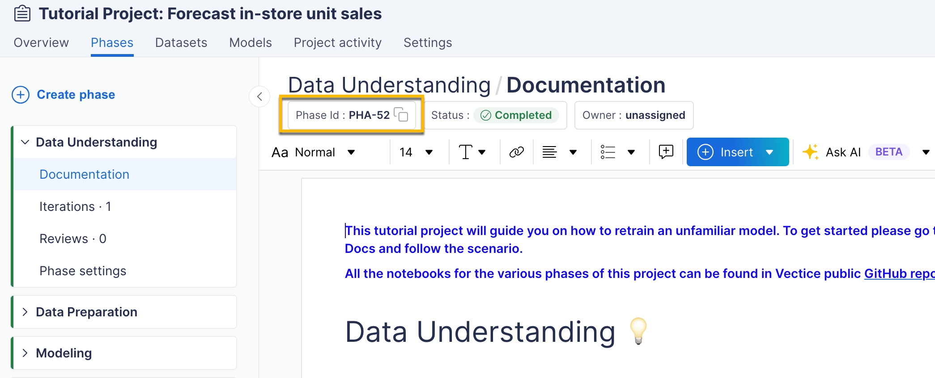
Task: Click the bulleted list icon
Action: [608, 152]
